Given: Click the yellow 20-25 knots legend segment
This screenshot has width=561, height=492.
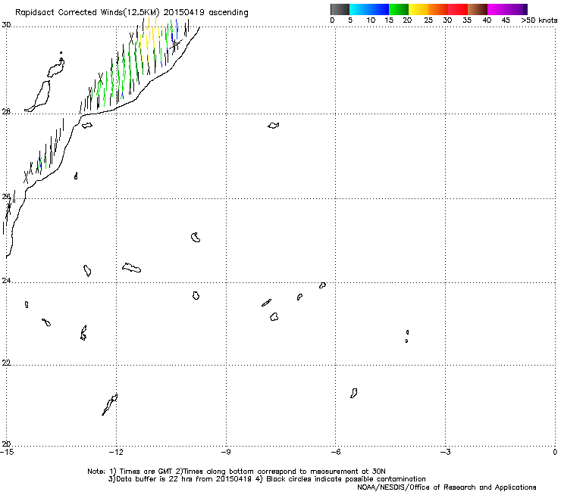Looking at the screenshot, I should click(x=418, y=9).
